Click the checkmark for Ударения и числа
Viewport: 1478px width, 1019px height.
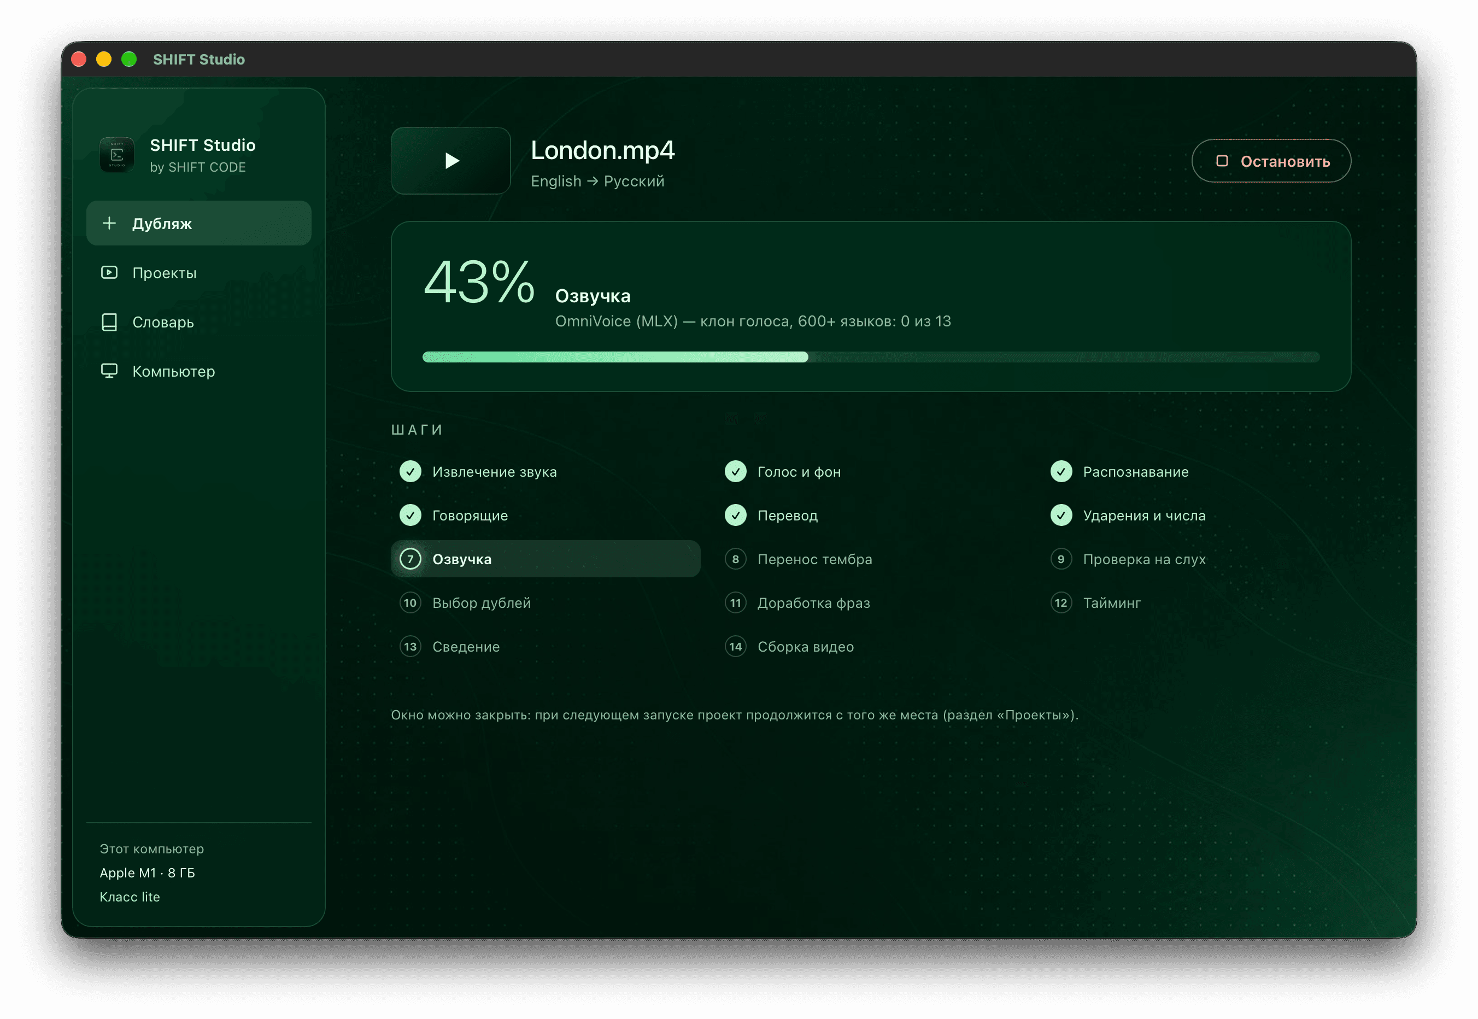pos(1061,516)
